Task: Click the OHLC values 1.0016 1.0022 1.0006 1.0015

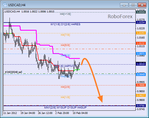Action: click(38, 12)
